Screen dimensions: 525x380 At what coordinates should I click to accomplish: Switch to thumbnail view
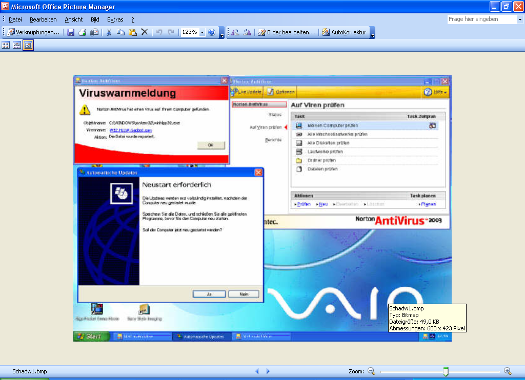6,45
